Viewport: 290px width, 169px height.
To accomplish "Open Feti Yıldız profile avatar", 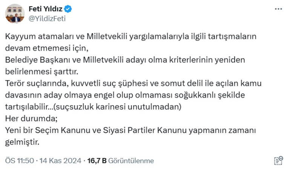I will (15, 14).
